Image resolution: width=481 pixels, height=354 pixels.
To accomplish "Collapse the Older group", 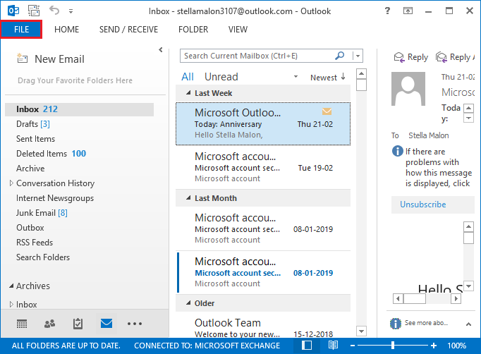I will 188,303.
